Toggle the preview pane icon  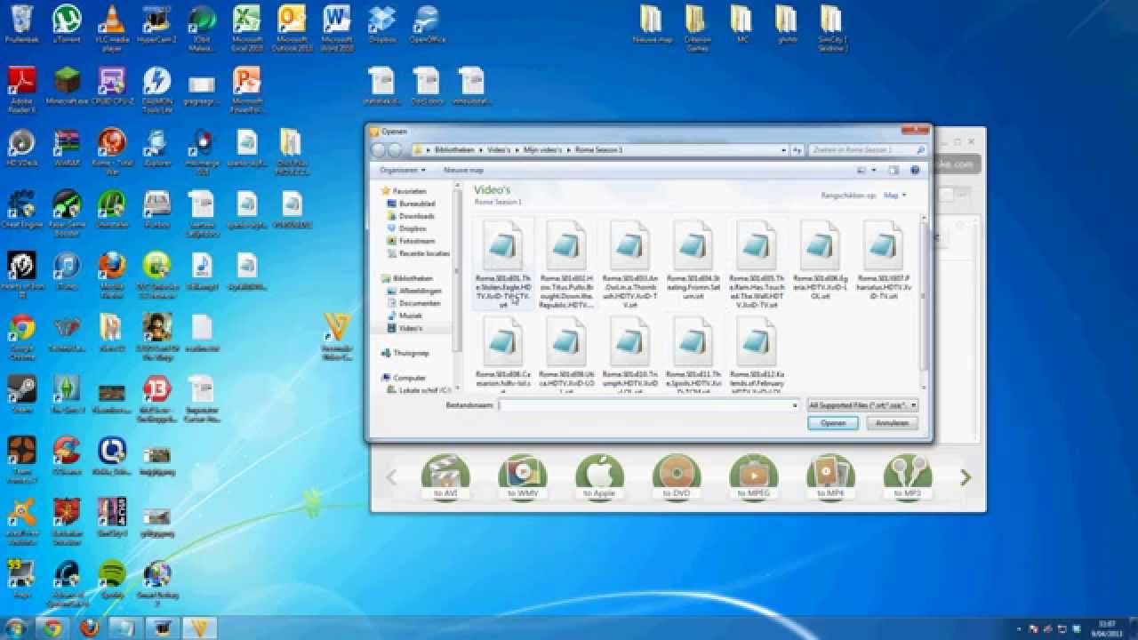tap(894, 170)
